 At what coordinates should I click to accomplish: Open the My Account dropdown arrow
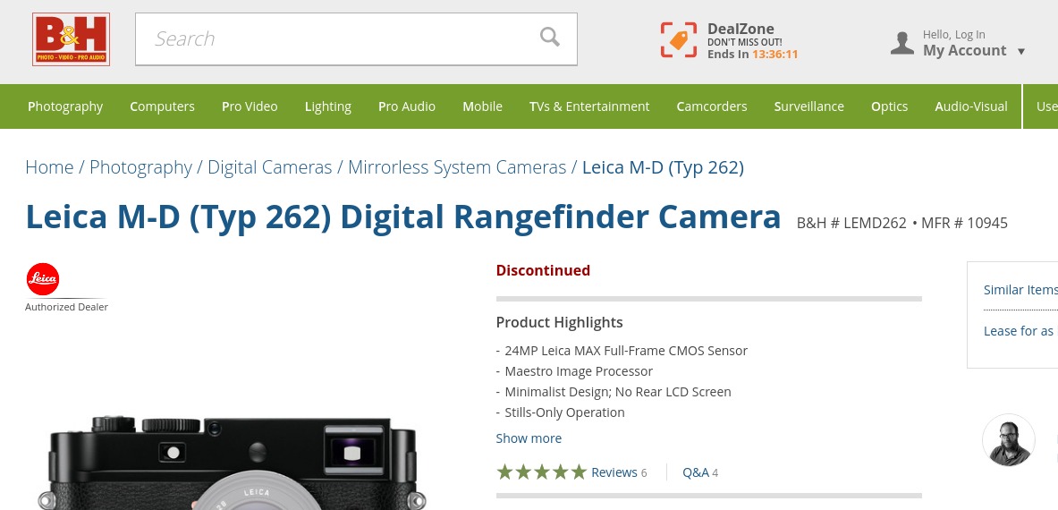(x=1021, y=51)
